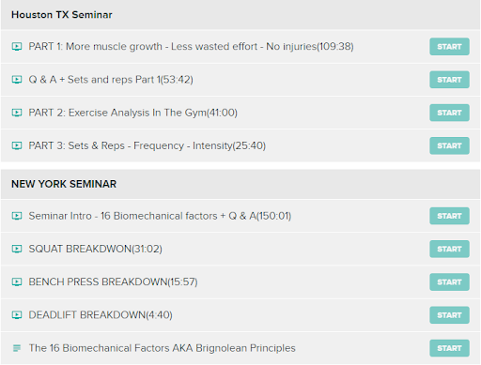Start the Brignolean Principles text lesson
The width and height of the screenshot is (481, 365).
pyautogui.click(x=449, y=348)
